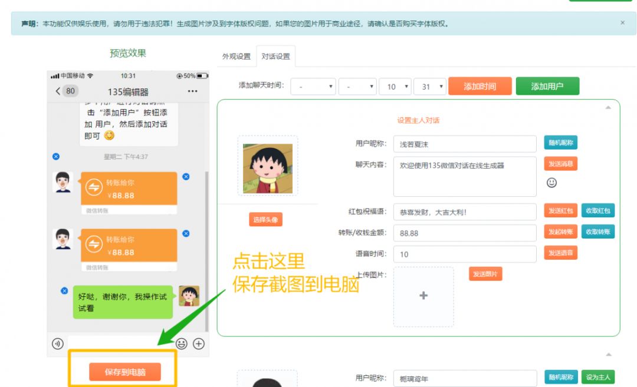Viewport: 637px width, 387px height.
Task: Click the first orange transfer bubble
Action: 129,193
